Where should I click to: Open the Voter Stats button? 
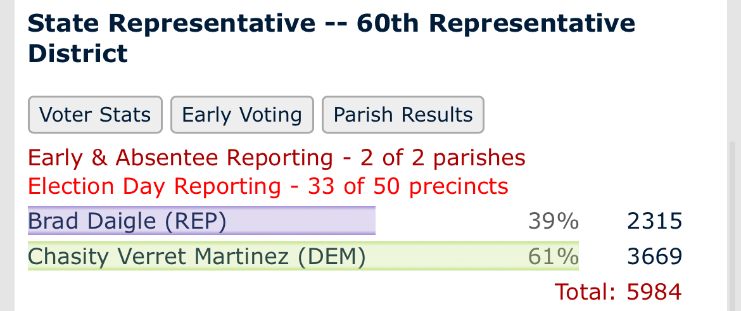pos(95,115)
